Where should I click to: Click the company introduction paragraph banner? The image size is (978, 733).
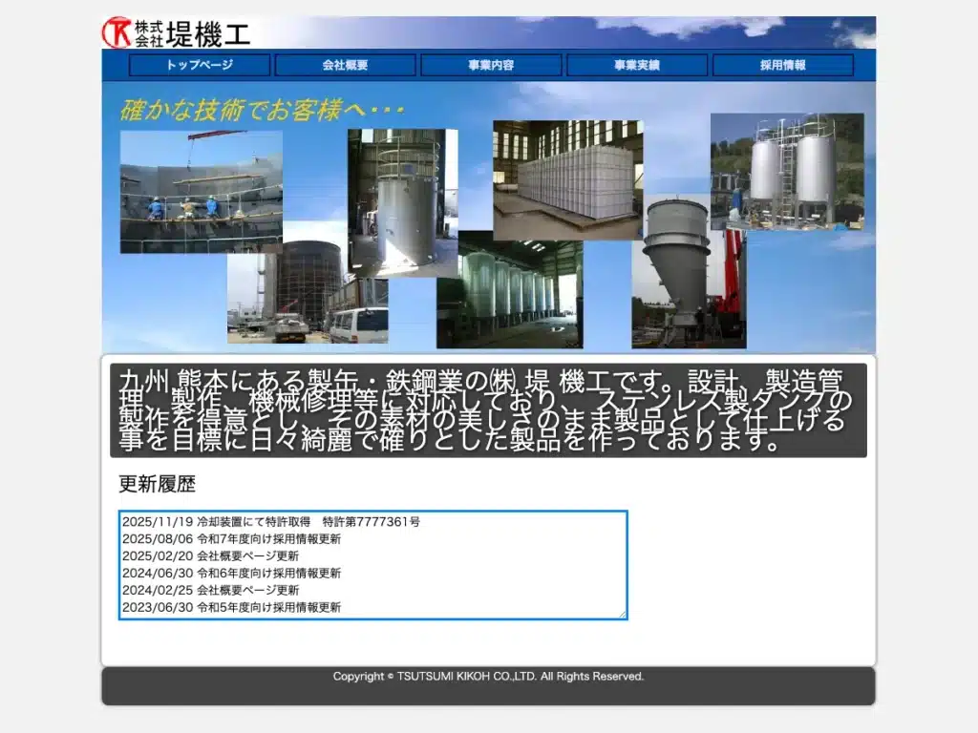click(488, 410)
